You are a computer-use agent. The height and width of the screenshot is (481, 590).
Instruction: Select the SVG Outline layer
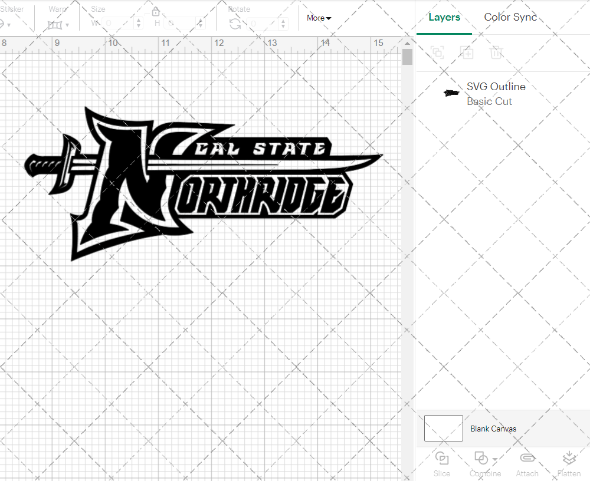(x=496, y=87)
